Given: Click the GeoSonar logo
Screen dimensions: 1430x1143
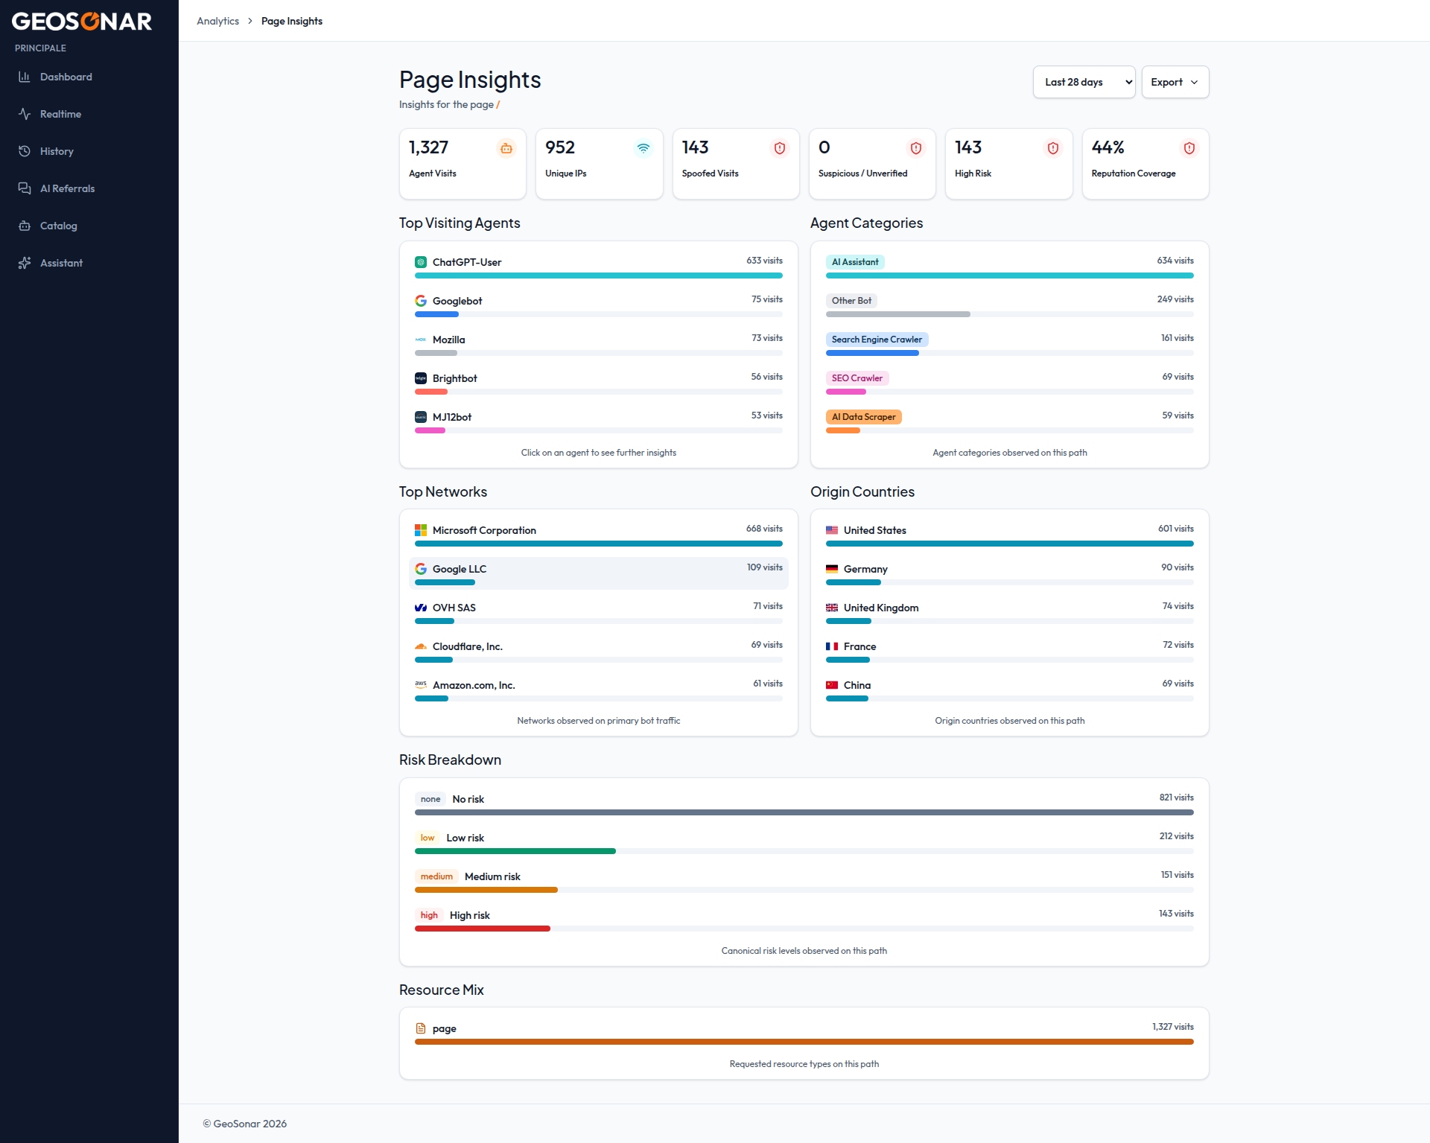Looking at the screenshot, I should (x=82, y=21).
